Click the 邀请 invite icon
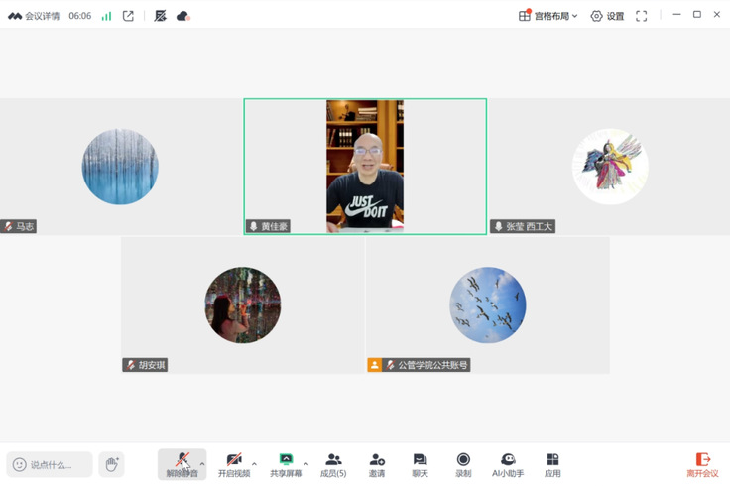The width and height of the screenshot is (730, 486). pos(377,463)
